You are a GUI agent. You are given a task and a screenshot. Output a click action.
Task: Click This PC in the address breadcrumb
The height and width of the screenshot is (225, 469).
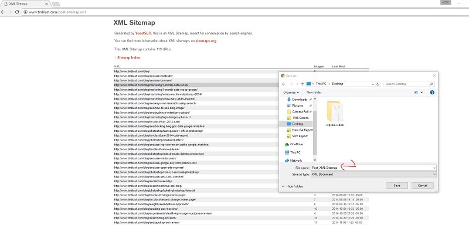321,84
